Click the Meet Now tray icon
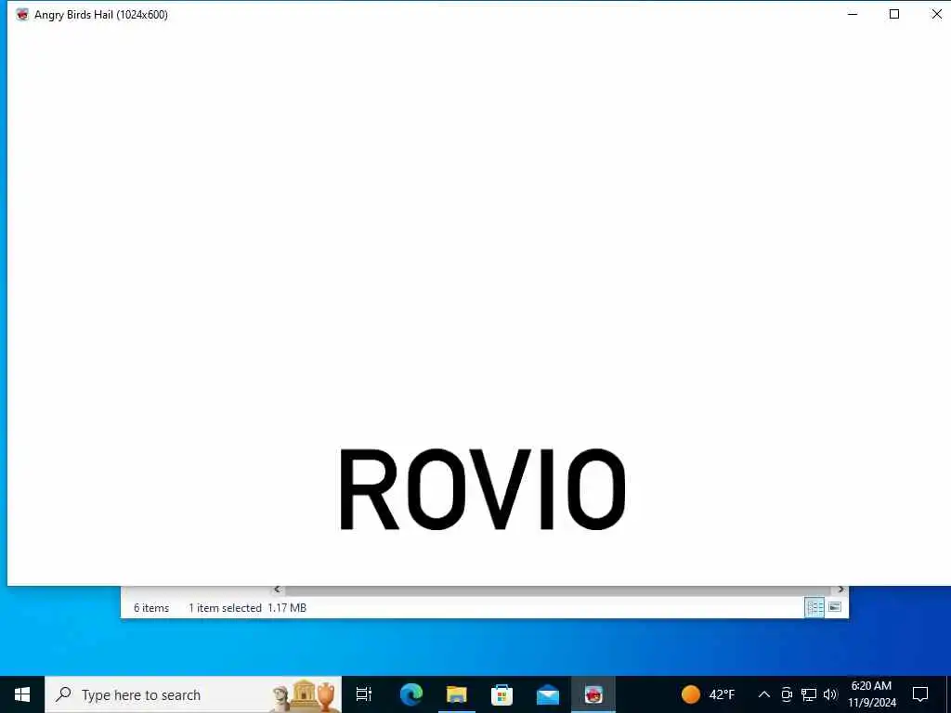This screenshot has width=951, height=713. [x=786, y=694]
